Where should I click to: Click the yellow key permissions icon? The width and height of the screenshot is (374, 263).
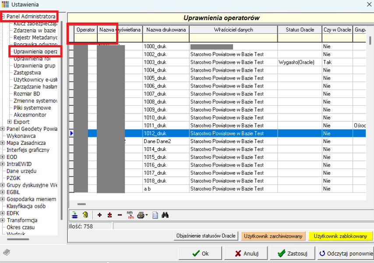click(86, 215)
